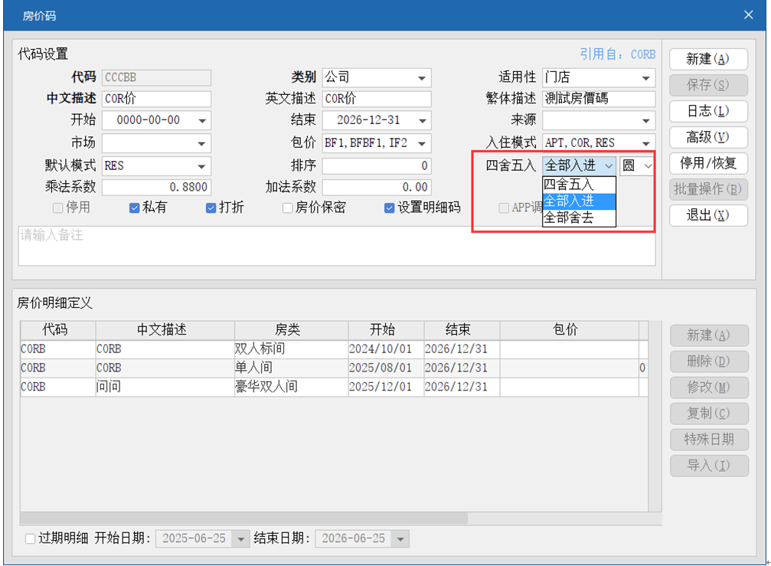Open the 包价 dropdown BF1,BFBF1,IF2

tap(422, 143)
